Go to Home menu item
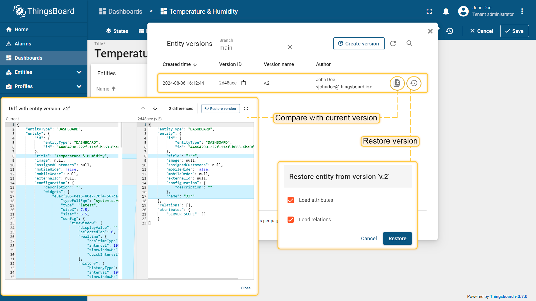 click(21, 30)
